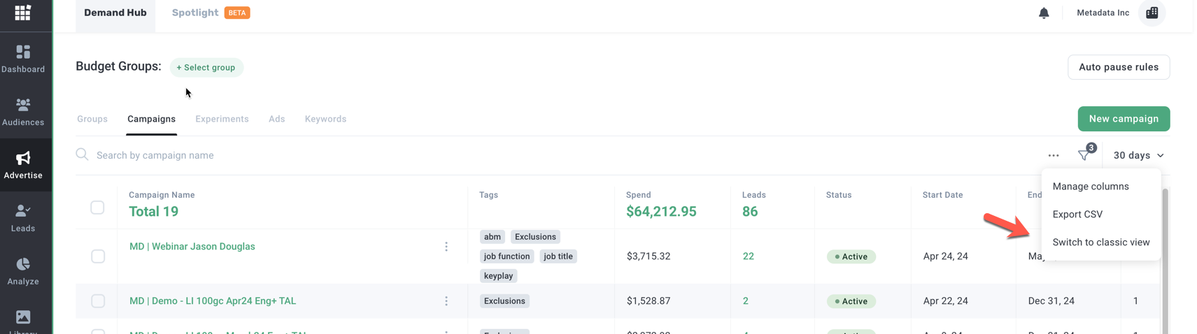Open the Select group dropdown

(206, 68)
